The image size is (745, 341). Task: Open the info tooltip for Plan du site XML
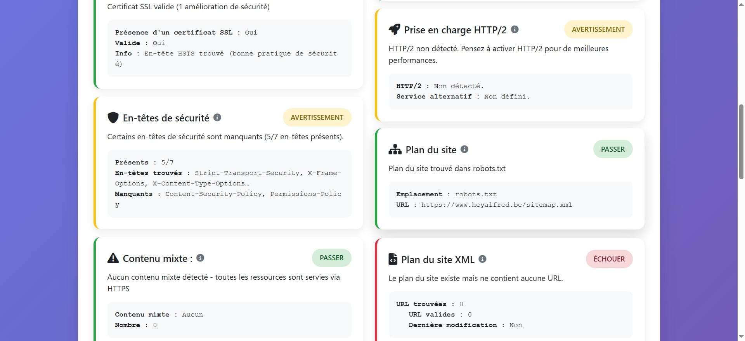482,259
